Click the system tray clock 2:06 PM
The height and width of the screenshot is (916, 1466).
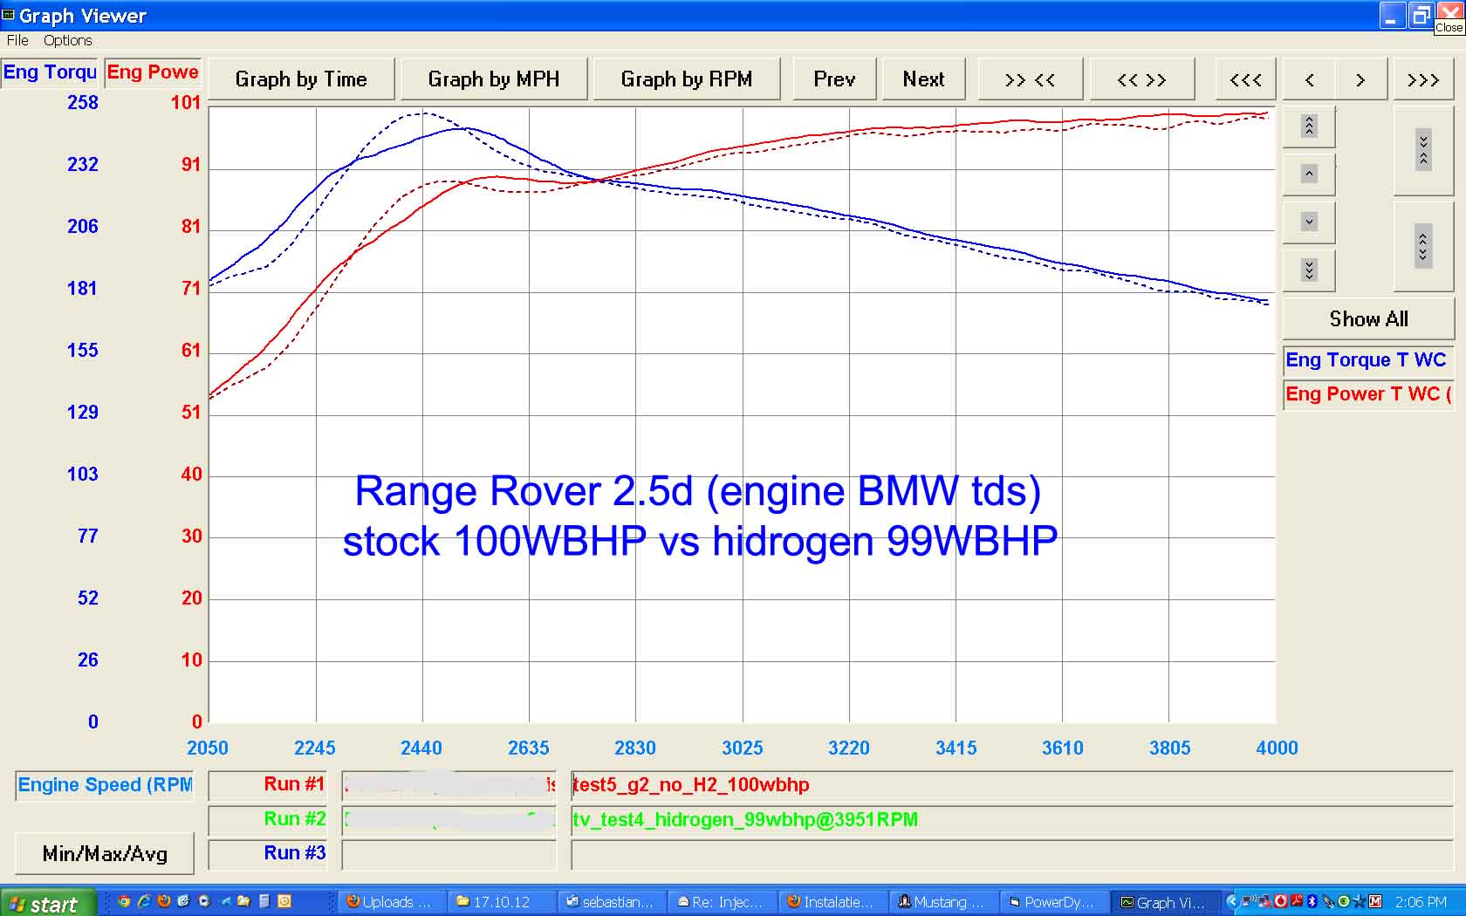(x=1421, y=903)
